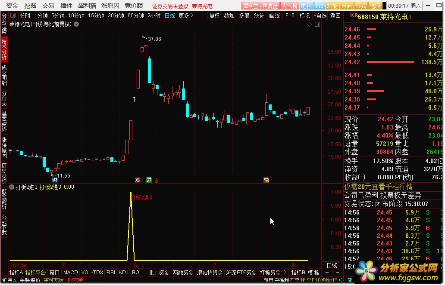
Task: Click the 快复盘 toolbar button
Action: click(270, 6)
